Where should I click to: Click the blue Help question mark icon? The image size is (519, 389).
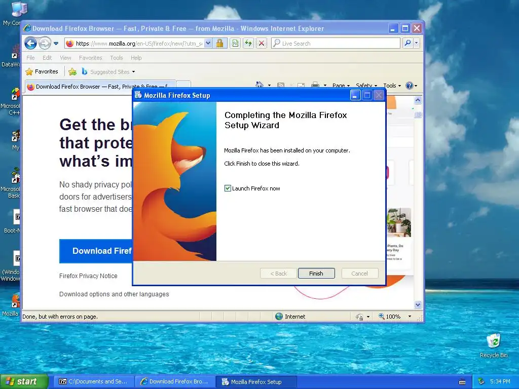[x=410, y=85]
